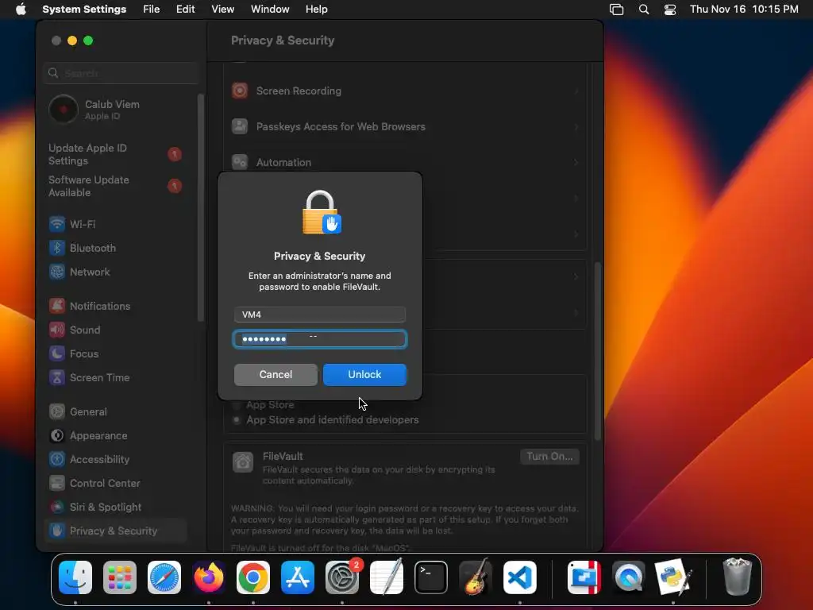Open the Window menu
813x610 pixels.
pos(270,10)
